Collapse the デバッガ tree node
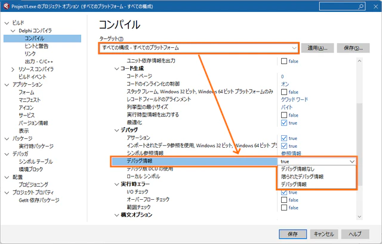The height and width of the screenshot is (244, 382). (x=7, y=154)
